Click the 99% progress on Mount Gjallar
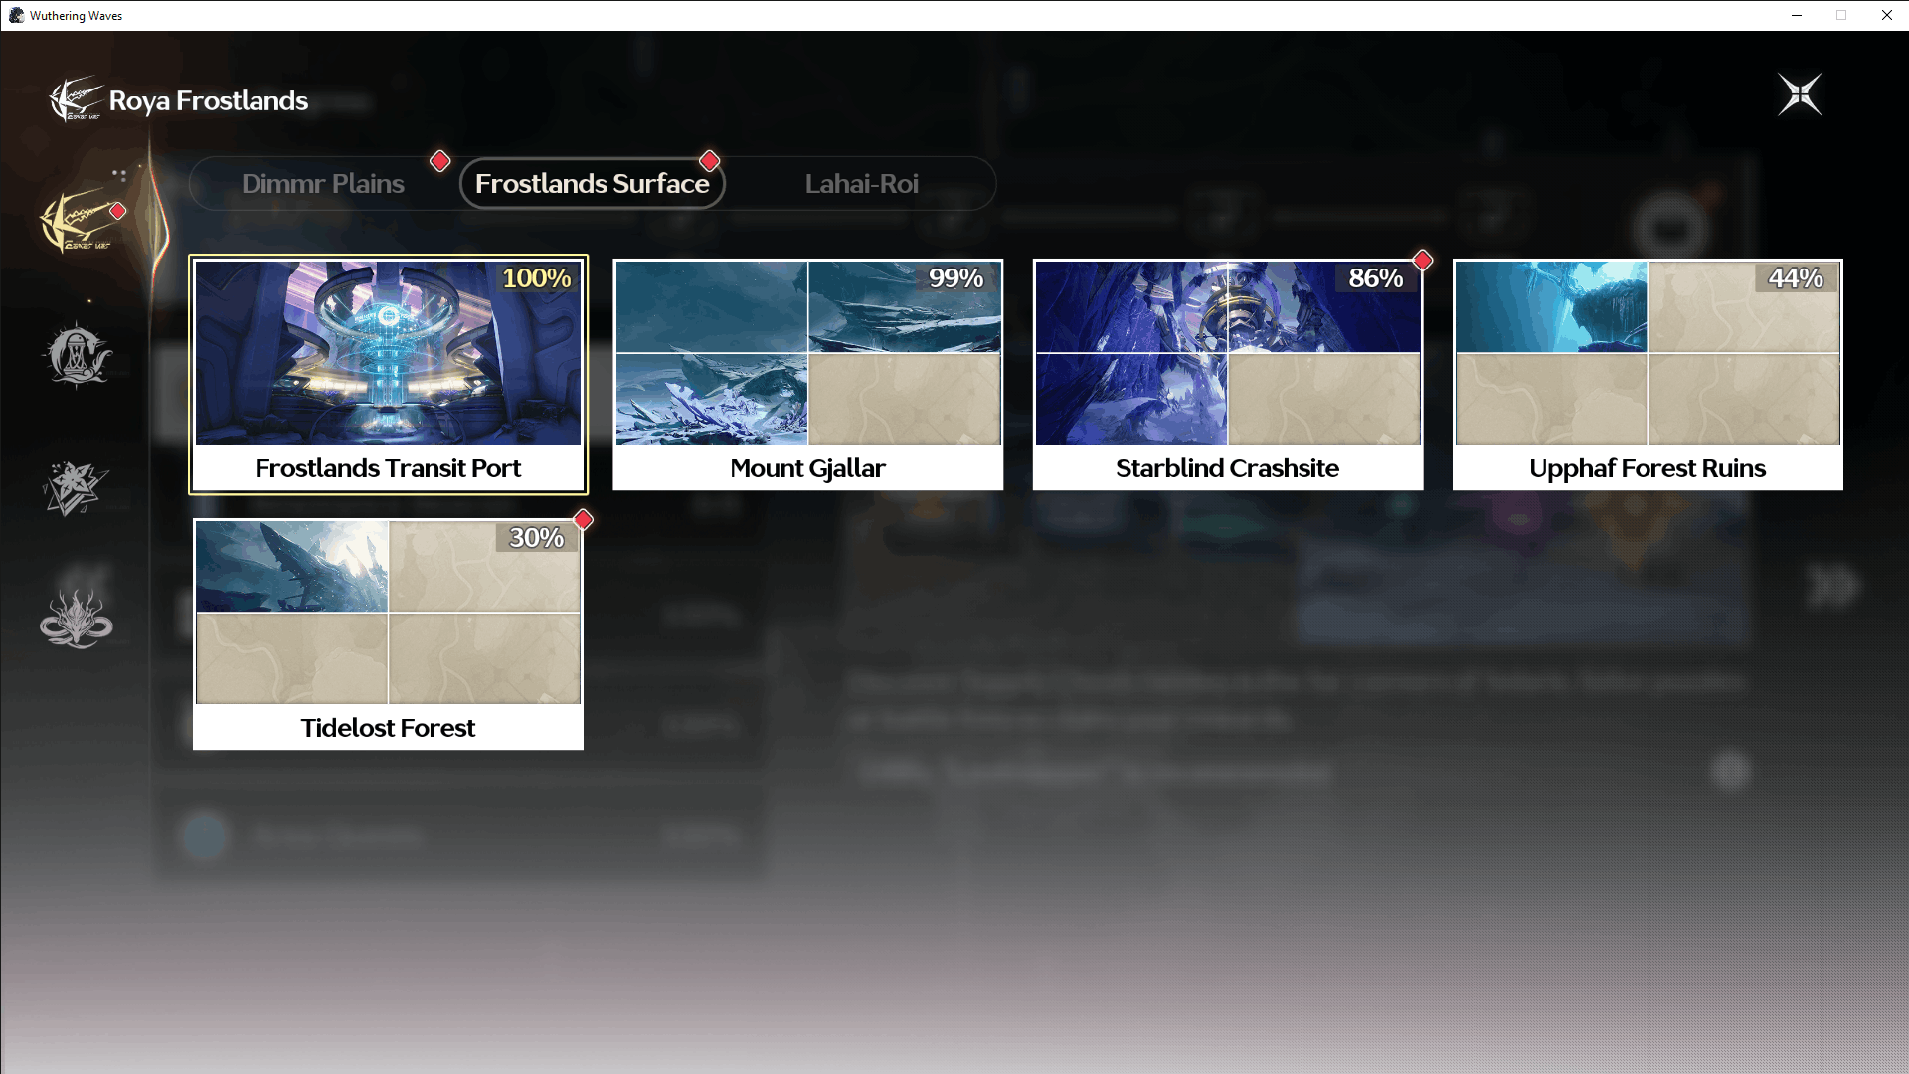This screenshot has height=1074, width=1909. pos(956,278)
